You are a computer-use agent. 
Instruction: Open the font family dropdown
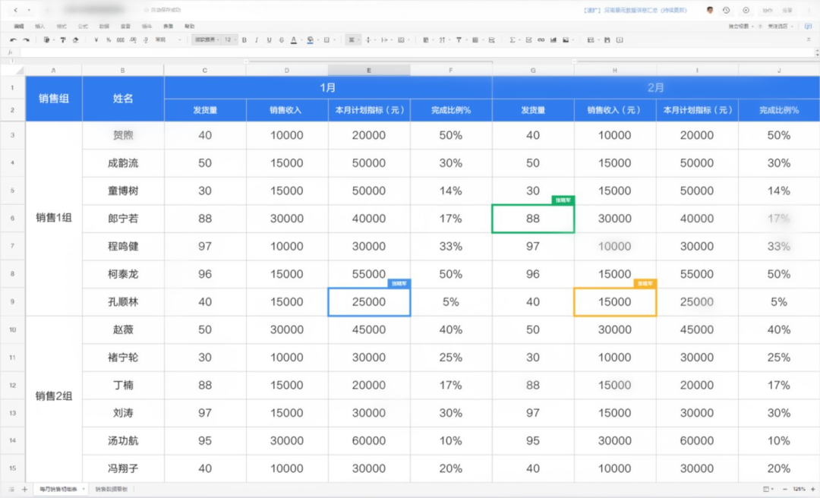coord(207,39)
